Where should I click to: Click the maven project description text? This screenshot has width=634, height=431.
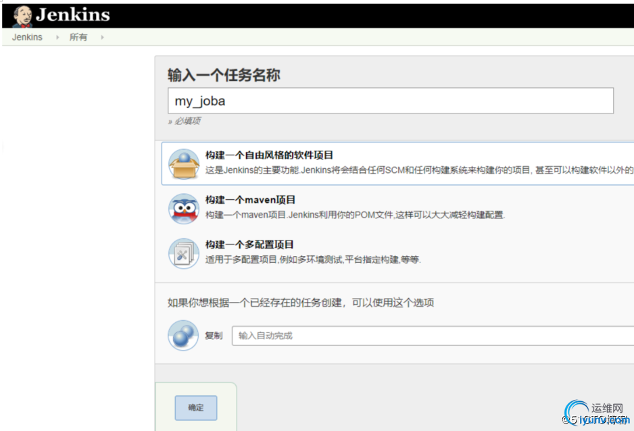(x=355, y=215)
